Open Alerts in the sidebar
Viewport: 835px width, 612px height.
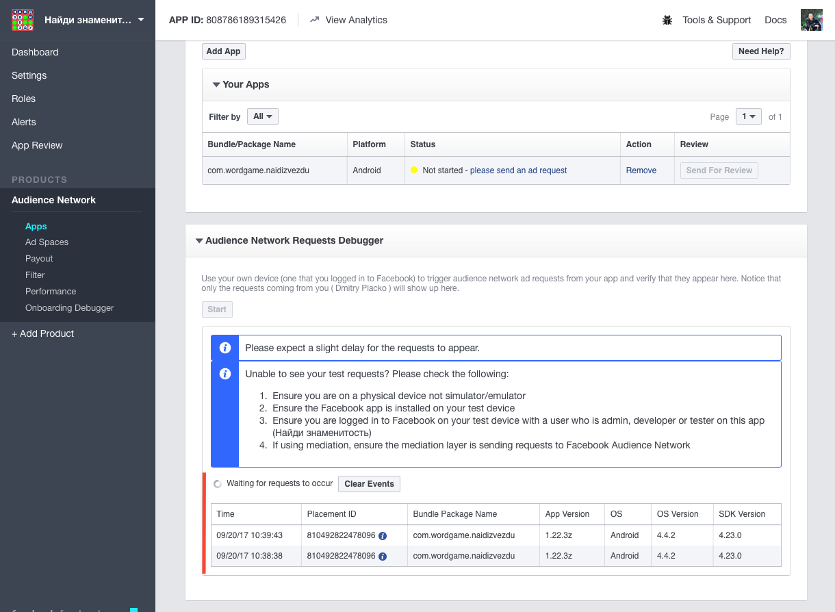24,122
